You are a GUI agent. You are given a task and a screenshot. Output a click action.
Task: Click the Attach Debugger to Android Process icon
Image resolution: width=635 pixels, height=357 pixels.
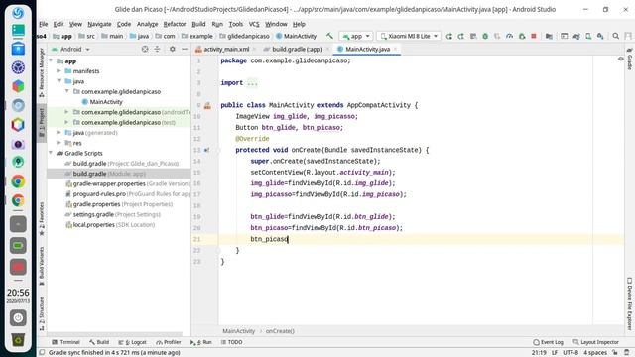(522, 36)
